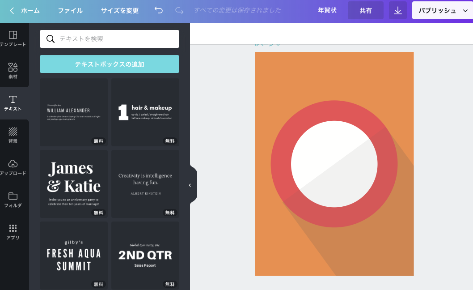
Task: Click the パブリッシュ button label
Action: [437, 11]
